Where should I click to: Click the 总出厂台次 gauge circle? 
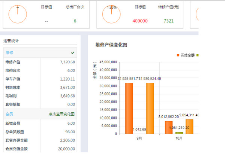(18, 14)
